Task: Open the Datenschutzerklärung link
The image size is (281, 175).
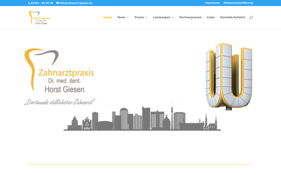Action: pos(238,3)
